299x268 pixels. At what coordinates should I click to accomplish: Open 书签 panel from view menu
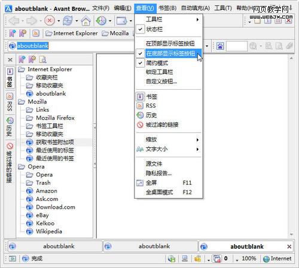point(169,97)
